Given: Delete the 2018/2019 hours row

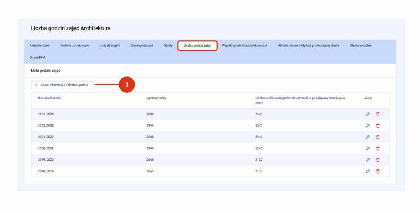Looking at the screenshot, I should coord(378,171).
